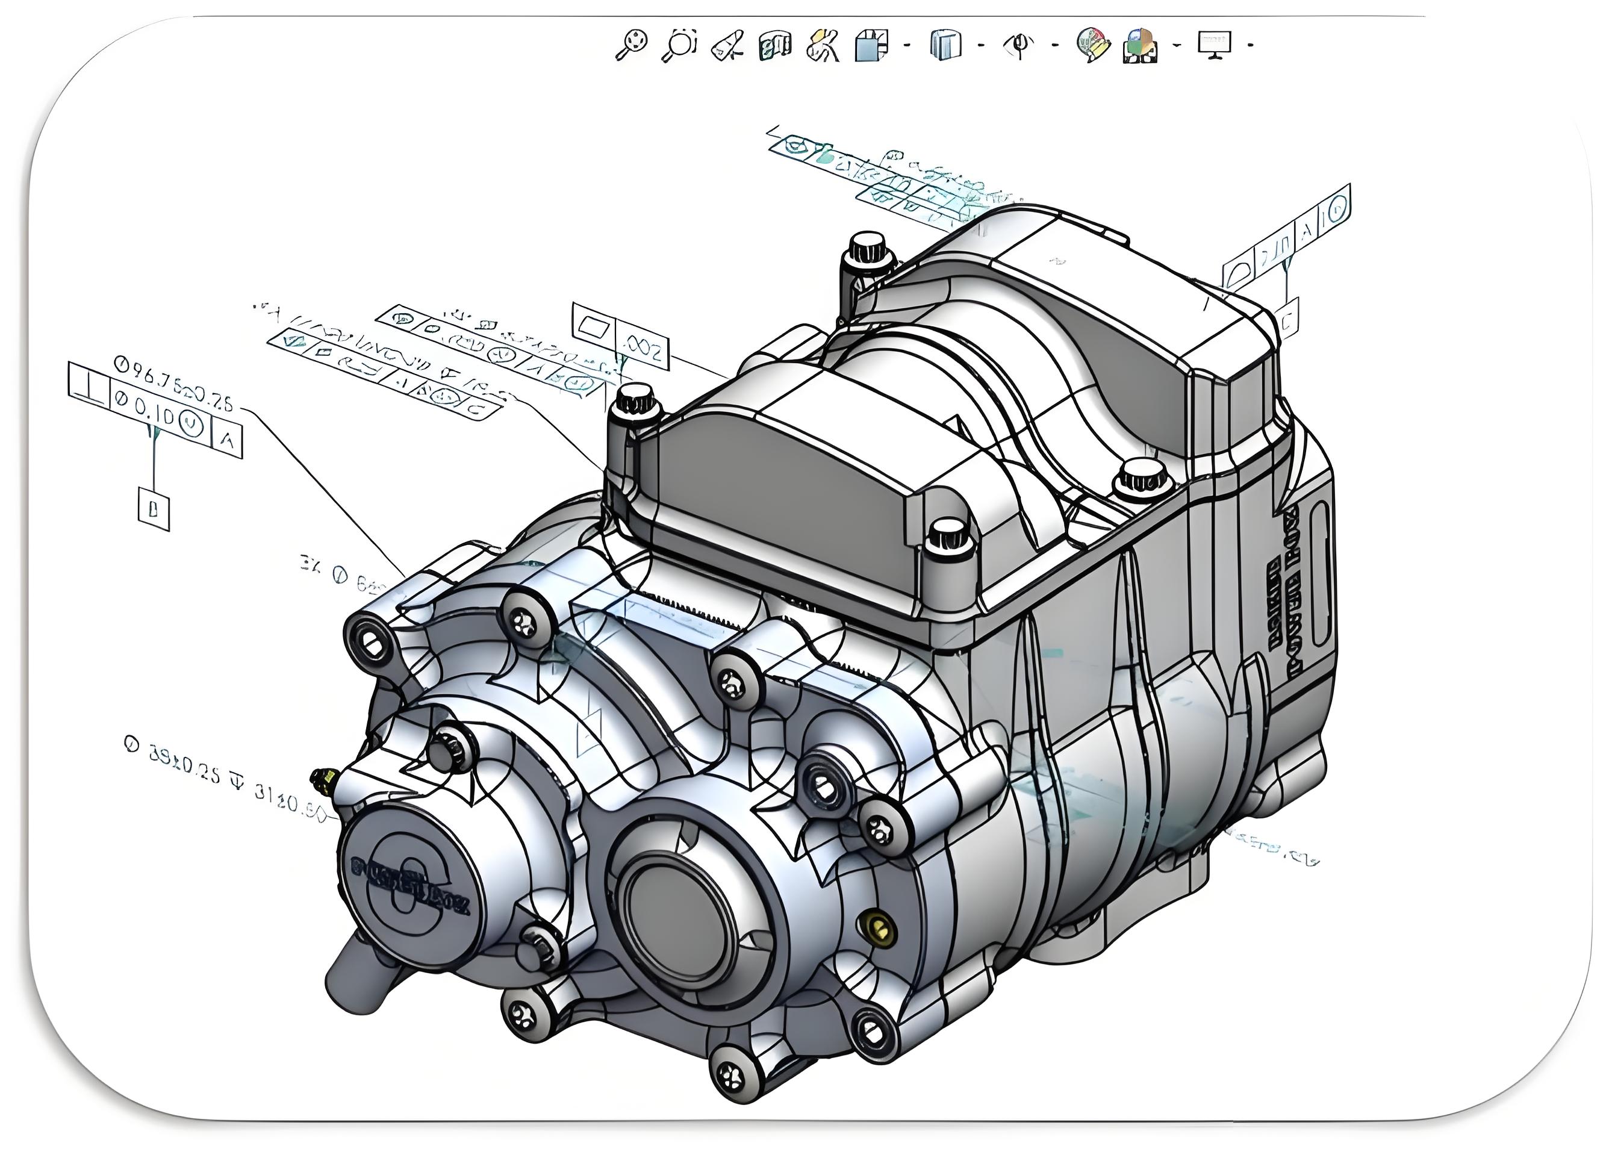Expand the Display Style dropdown arrow
1609x1149 pixels.
(981, 46)
